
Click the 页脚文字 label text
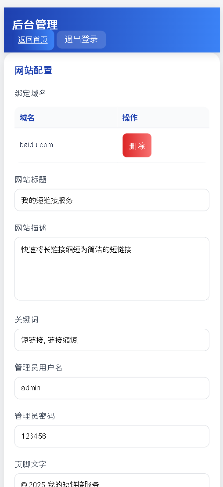(30, 464)
